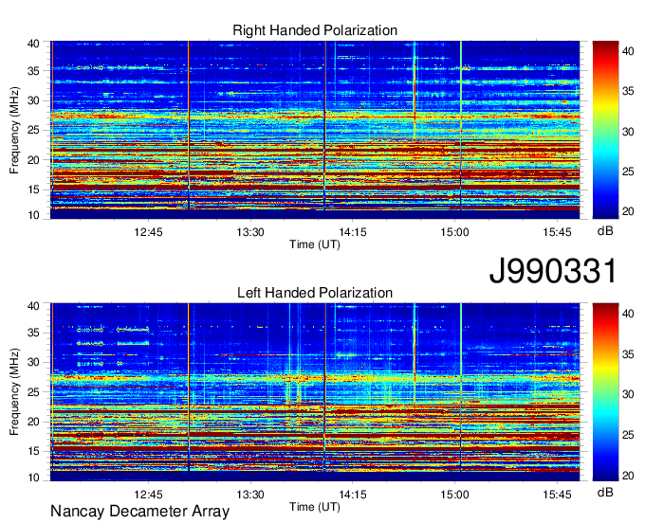645x523 pixels.
Task: Click the "Right Handed Polarization" title
Action: (315, 30)
